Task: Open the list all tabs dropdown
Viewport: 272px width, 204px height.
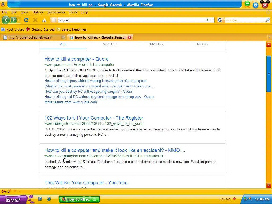Action: point(269,37)
